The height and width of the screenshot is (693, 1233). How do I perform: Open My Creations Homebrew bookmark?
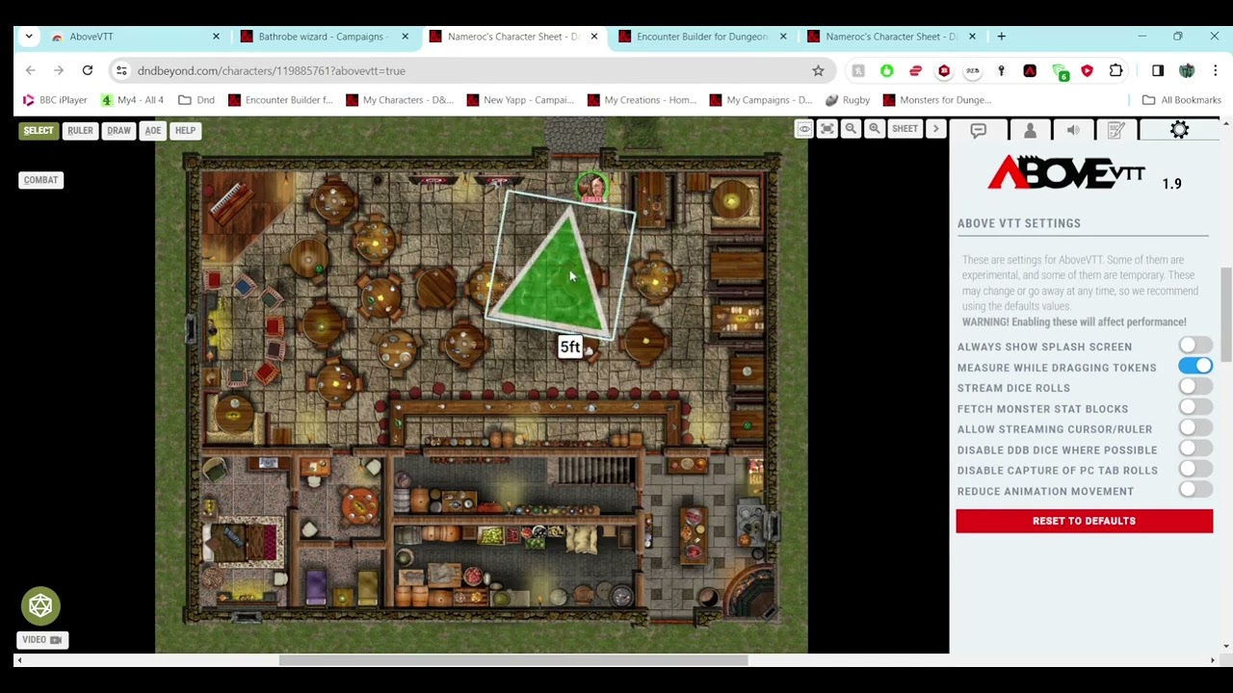[642, 100]
